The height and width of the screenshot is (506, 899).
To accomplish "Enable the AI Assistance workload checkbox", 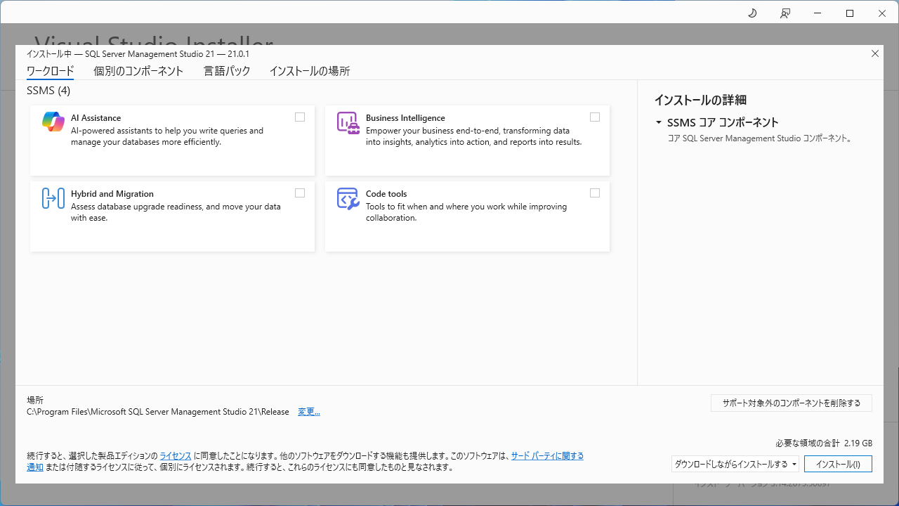I will pos(300,117).
